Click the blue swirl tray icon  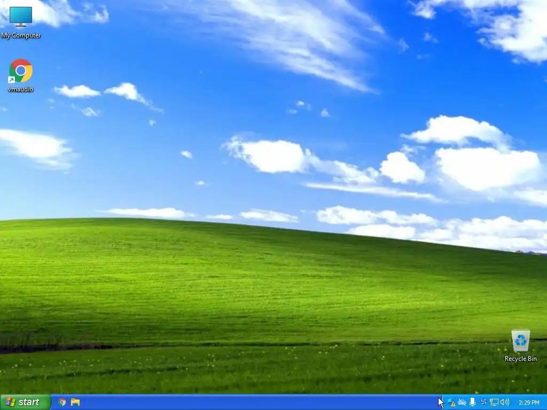point(483,403)
